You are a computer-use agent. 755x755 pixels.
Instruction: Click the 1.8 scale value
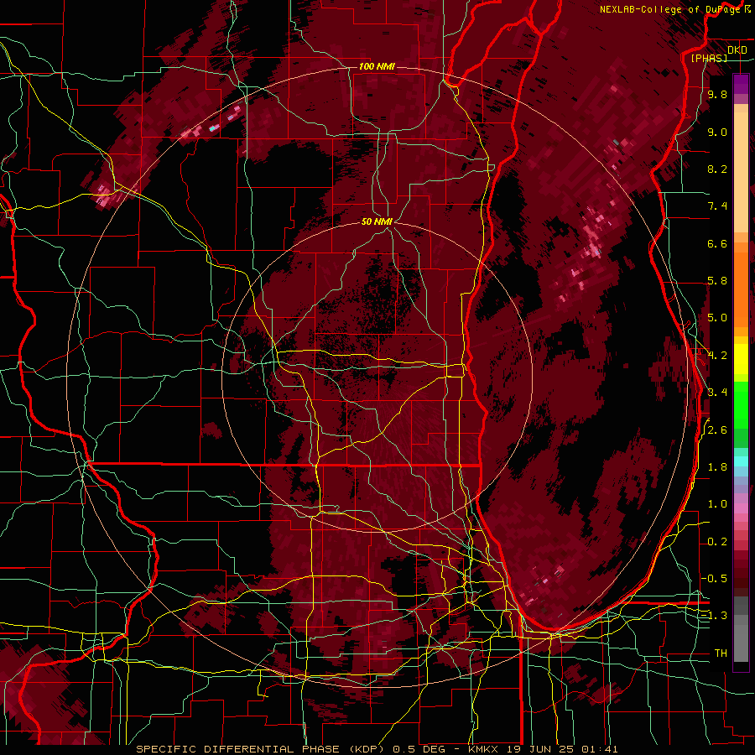click(717, 467)
